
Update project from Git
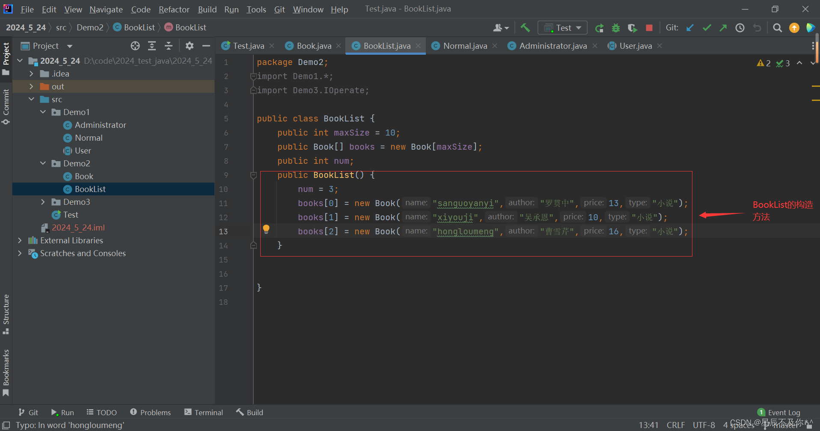tap(689, 27)
